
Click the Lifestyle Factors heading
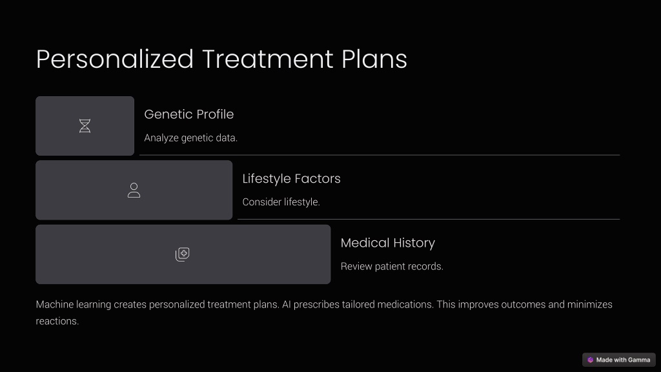click(x=291, y=179)
